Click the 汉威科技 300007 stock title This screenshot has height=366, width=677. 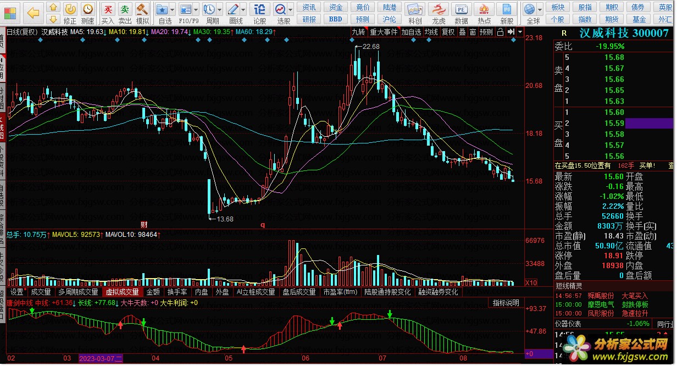[x=623, y=33]
